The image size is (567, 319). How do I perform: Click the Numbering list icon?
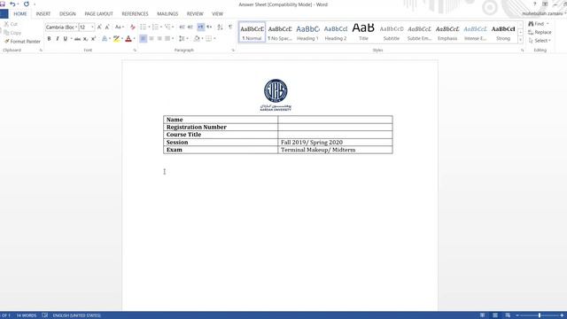pyautogui.click(x=156, y=27)
